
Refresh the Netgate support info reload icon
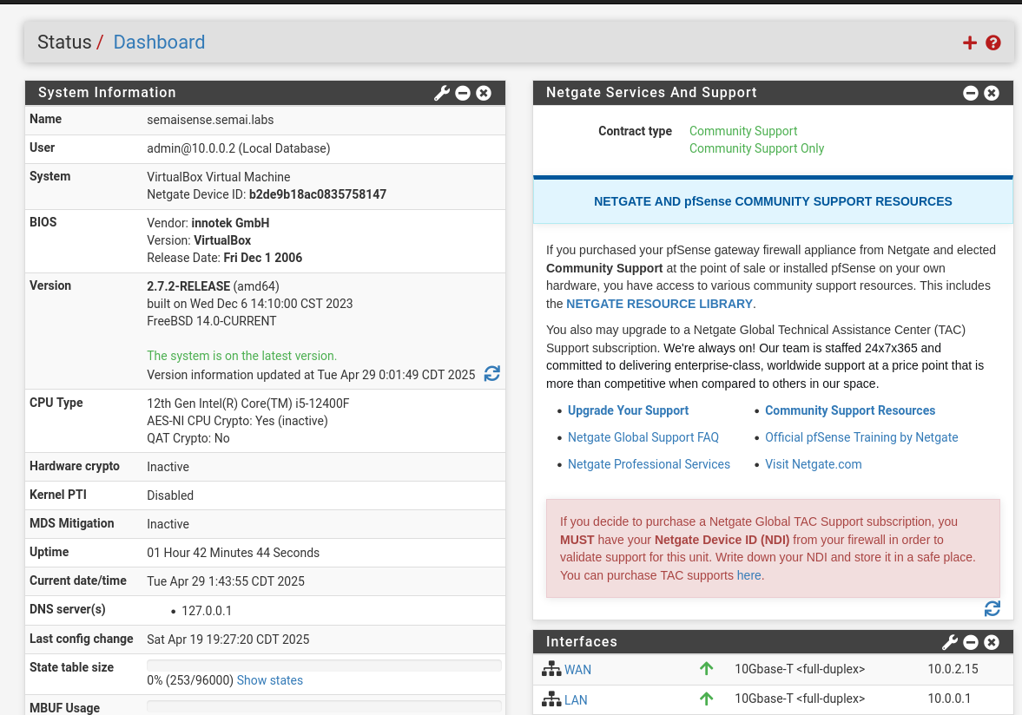tap(992, 608)
